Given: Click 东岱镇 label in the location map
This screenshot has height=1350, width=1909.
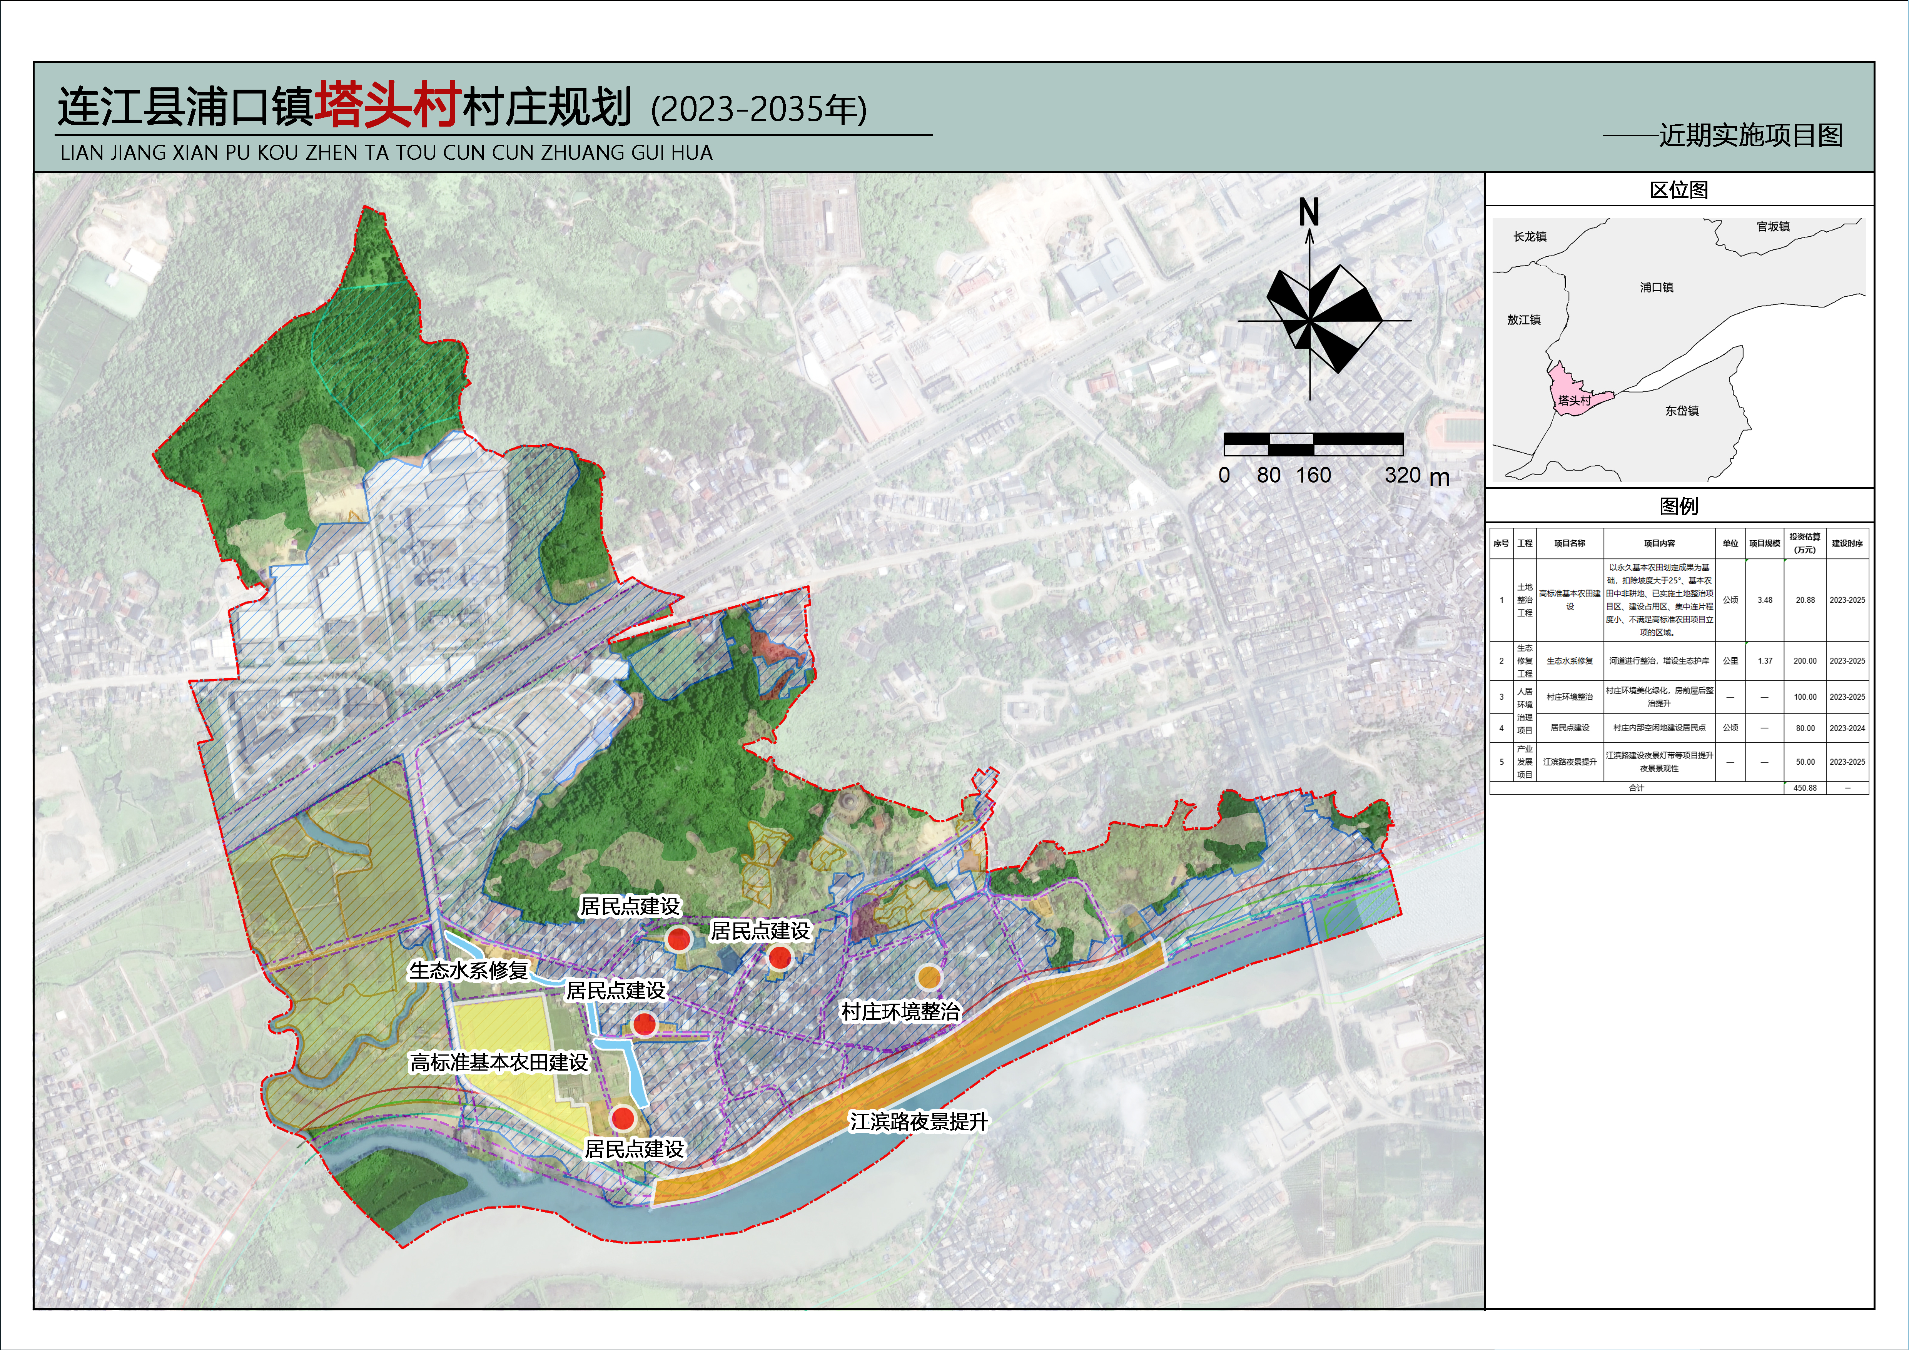Looking at the screenshot, I should (x=1681, y=411).
